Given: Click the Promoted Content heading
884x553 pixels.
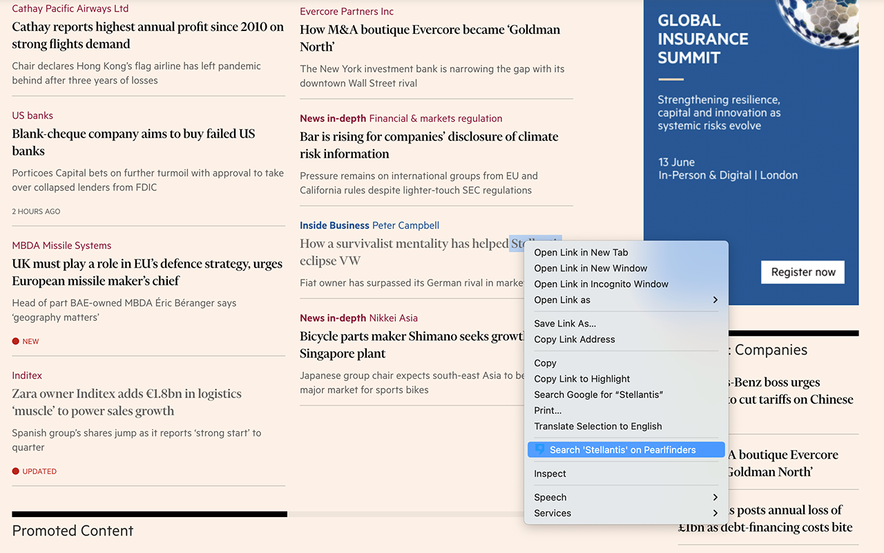Looking at the screenshot, I should pyautogui.click(x=73, y=531).
